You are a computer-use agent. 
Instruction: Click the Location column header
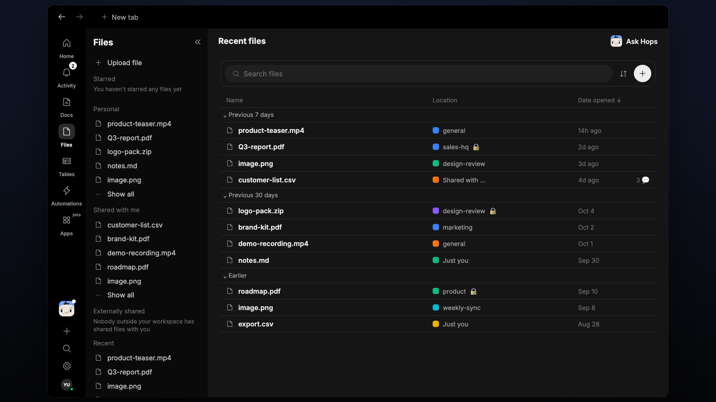coord(445,100)
